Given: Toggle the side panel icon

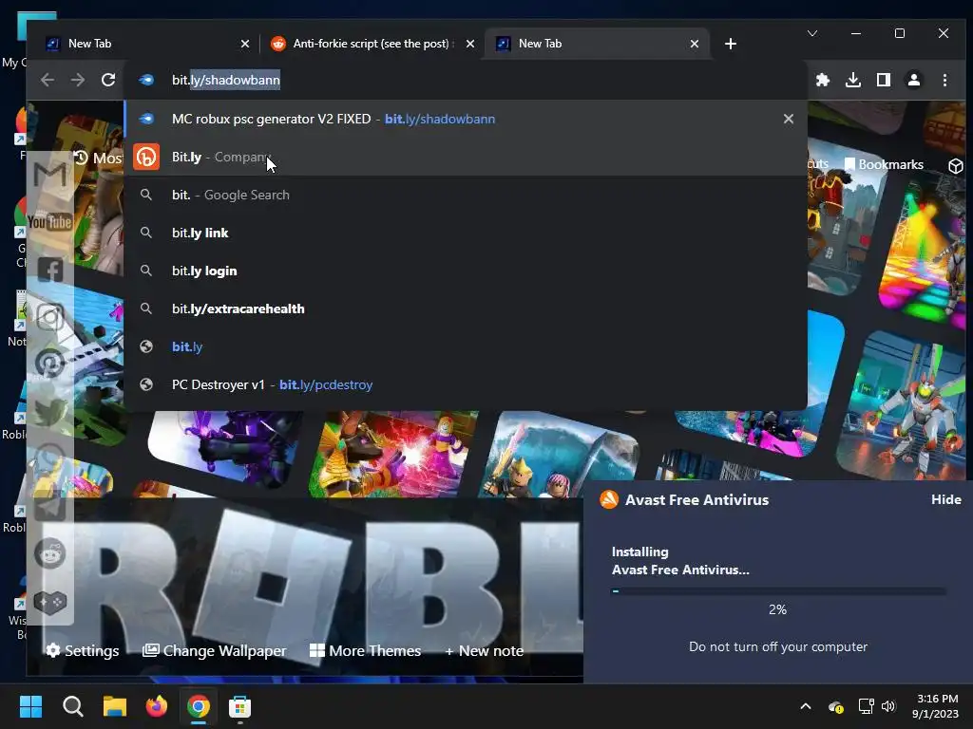Looking at the screenshot, I should 884,80.
